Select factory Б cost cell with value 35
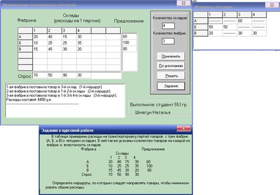The height and width of the screenshot is (195, 280). tap(84, 43)
